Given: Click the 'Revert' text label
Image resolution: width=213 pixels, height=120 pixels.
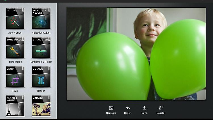Looking at the screenshot, I should [x=128, y=113].
